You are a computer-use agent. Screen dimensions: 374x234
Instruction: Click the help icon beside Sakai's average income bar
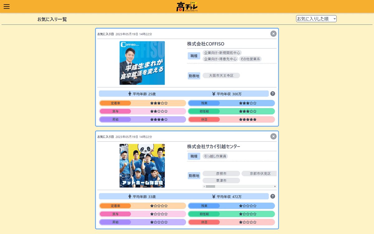273,196
